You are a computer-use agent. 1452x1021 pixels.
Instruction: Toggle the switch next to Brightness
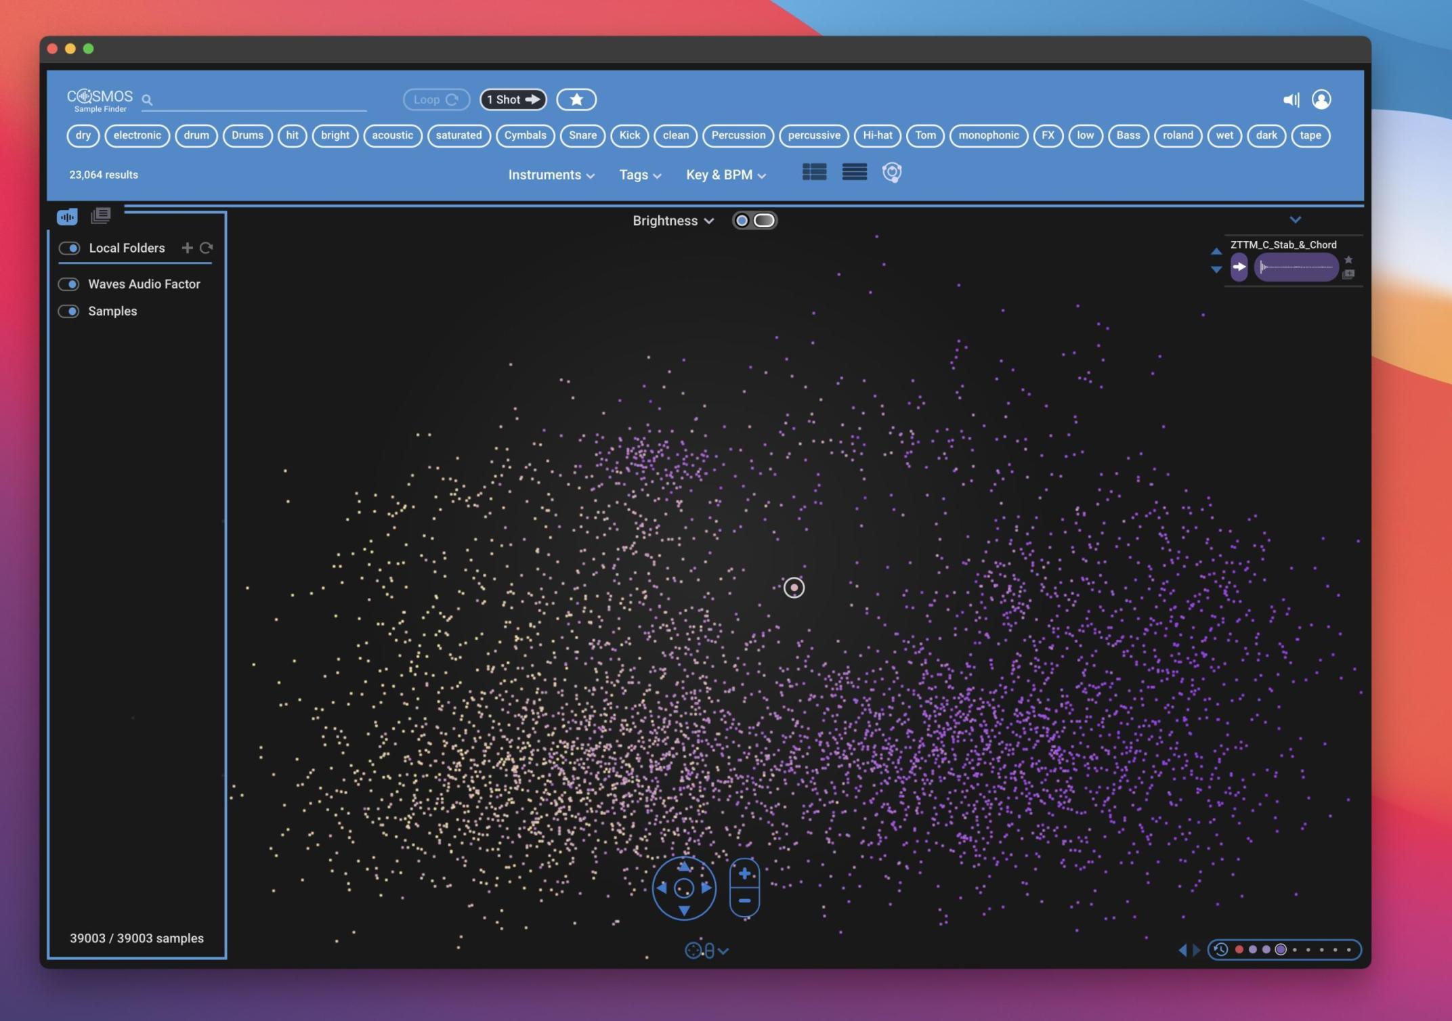point(754,220)
